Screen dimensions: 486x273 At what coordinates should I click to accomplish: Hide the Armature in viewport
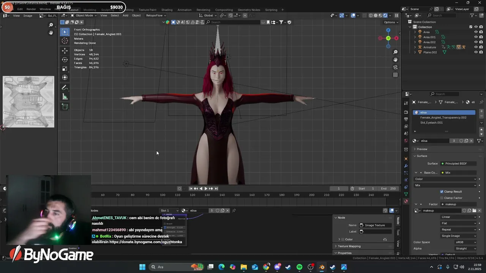pyautogui.click(x=476, y=47)
